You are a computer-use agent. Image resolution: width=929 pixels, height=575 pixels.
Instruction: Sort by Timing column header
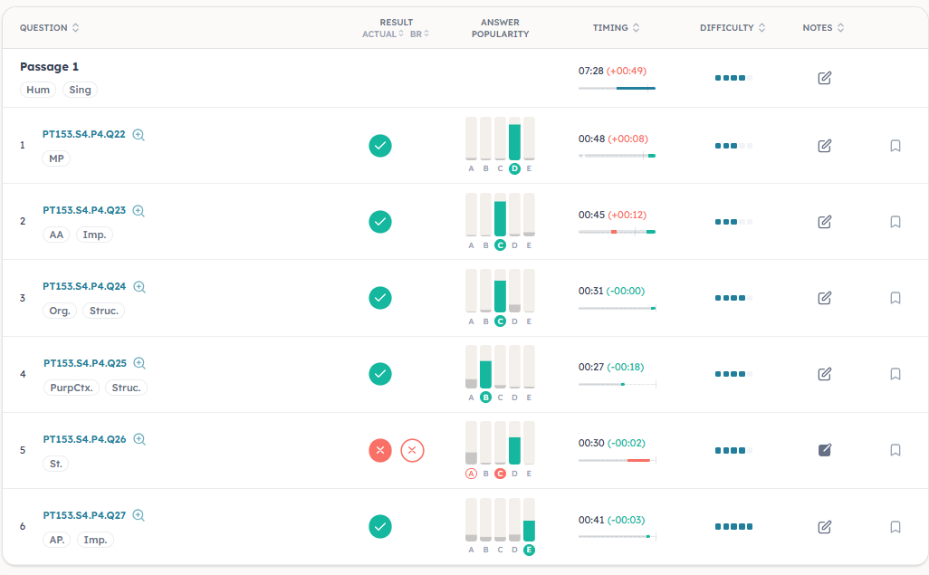pos(616,28)
